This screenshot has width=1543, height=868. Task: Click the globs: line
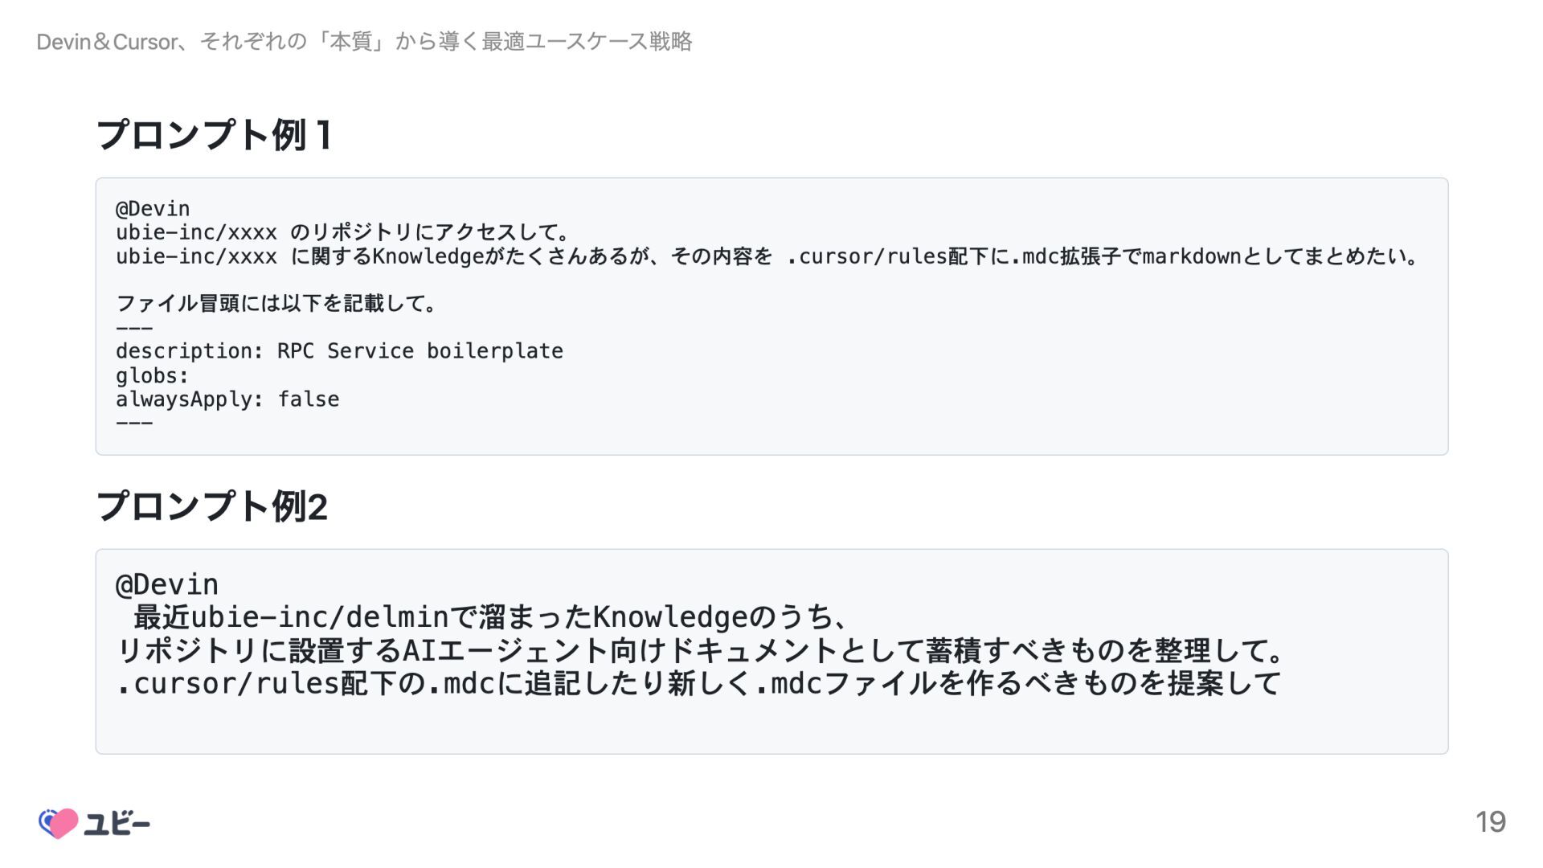pyautogui.click(x=152, y=375)
